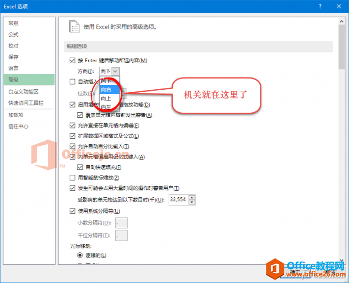
Task: Toggle 覆盖单元格内容前发出警告 checkbox
Action: [x=80, y=115]
